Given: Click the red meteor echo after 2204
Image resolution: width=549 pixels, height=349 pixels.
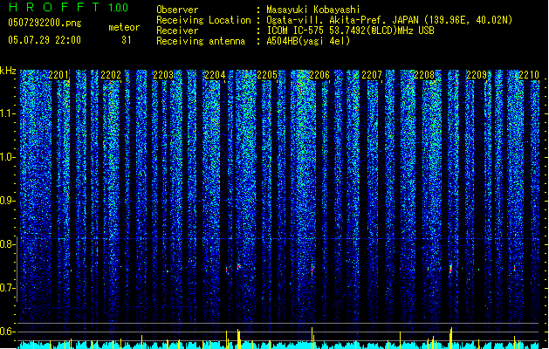Looking at the screenshot, I should 239,267.
